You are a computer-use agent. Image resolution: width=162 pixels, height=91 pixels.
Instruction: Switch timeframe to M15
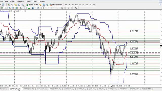coord(73,5)
